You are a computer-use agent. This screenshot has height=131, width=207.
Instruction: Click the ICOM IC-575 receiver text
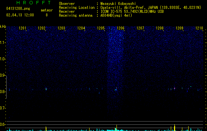click(132, 11)
